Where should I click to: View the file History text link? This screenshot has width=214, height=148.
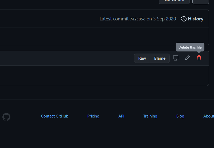[196, 19]
